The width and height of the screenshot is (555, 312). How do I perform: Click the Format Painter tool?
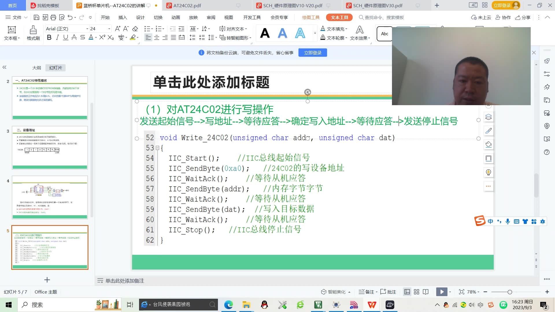(33, 33)
